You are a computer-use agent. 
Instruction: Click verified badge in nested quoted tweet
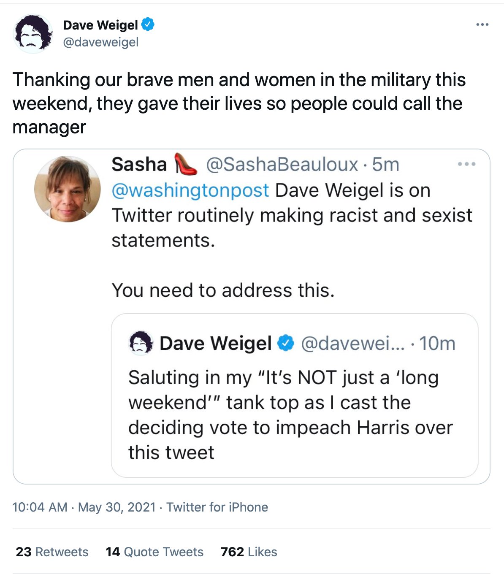(x=286, y=343)
